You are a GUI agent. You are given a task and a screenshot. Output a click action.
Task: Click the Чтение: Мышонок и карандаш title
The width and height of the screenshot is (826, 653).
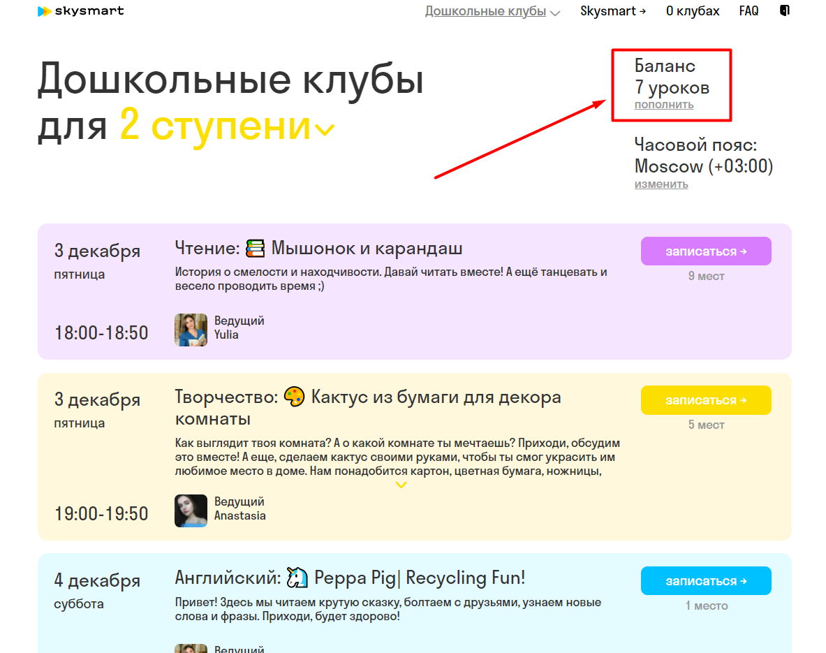[x=318, y=248]
